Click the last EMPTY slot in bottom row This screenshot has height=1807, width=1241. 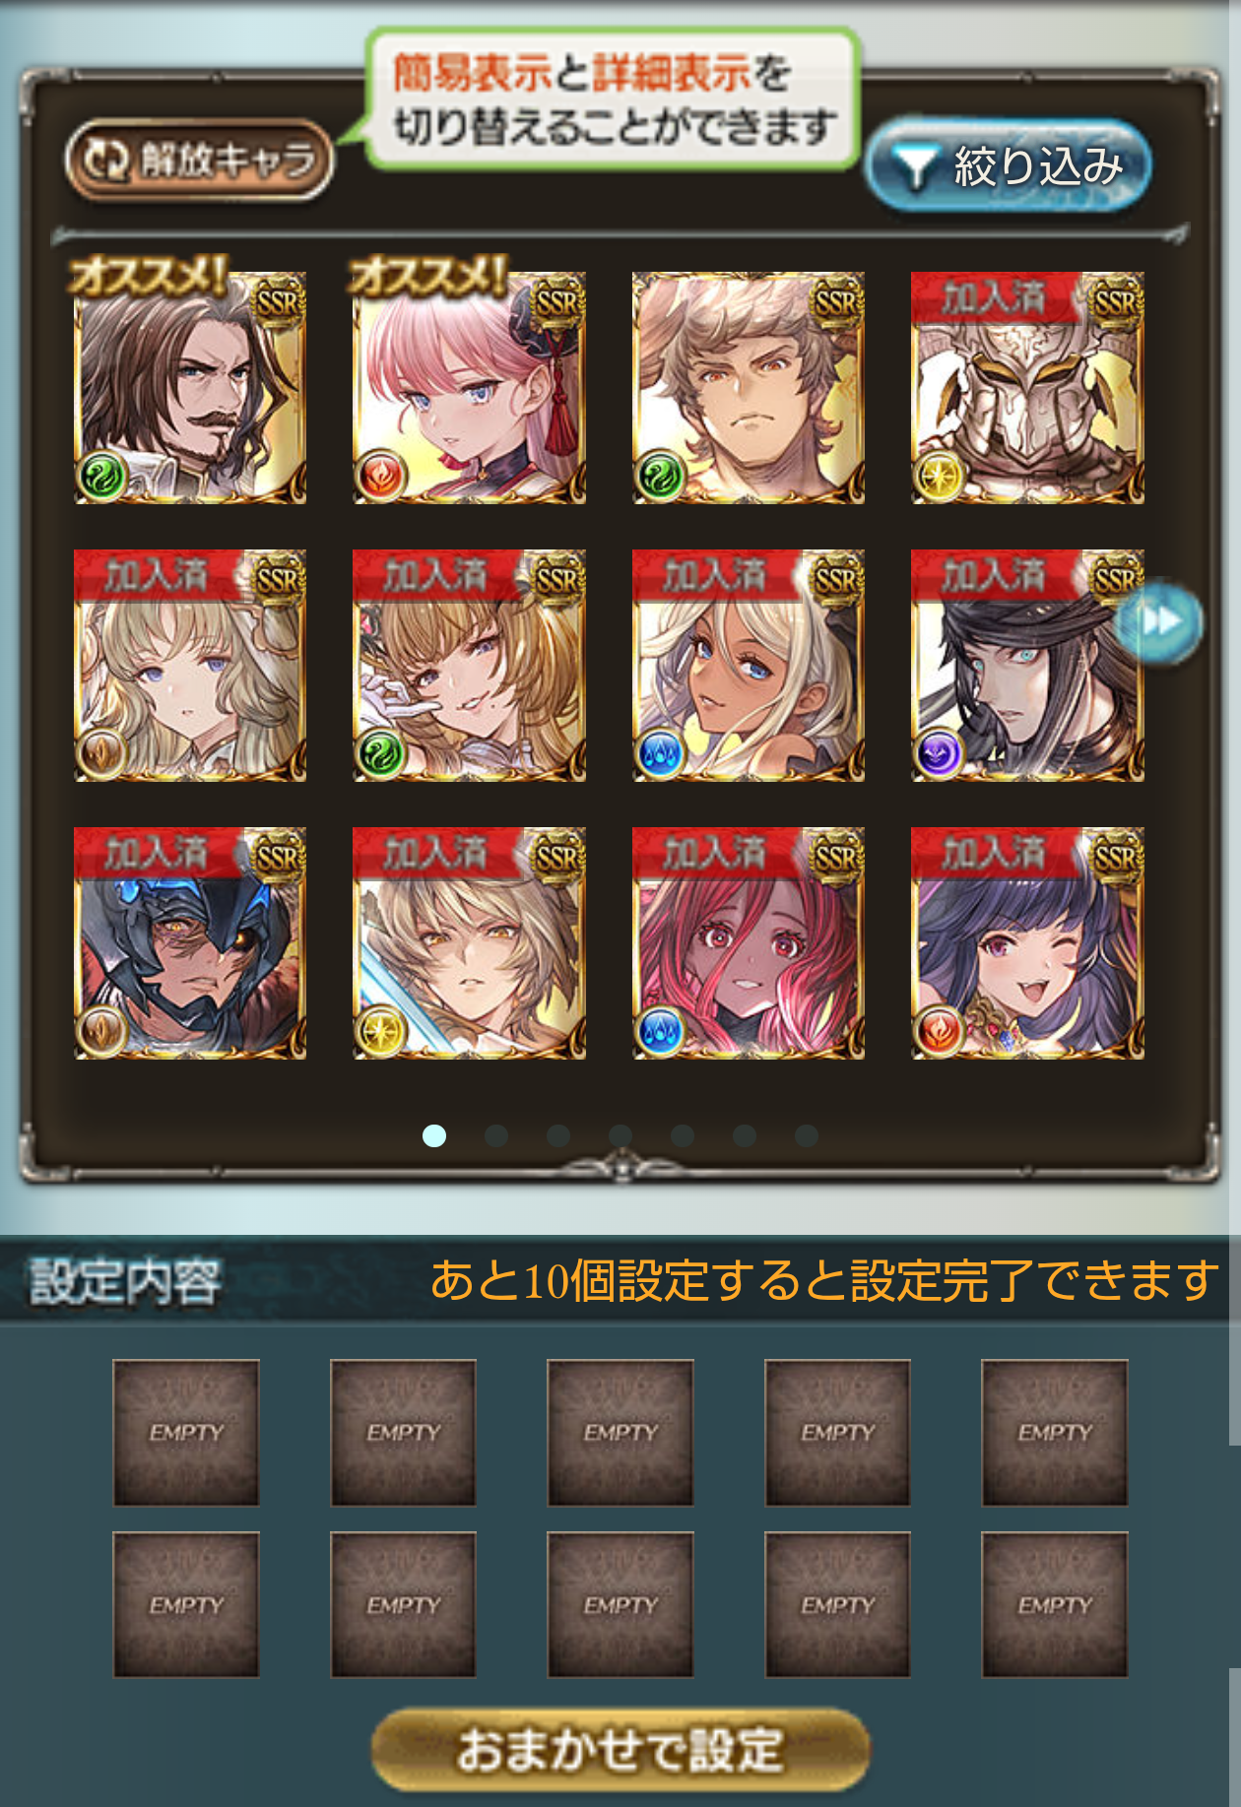pos(1055,1605)
